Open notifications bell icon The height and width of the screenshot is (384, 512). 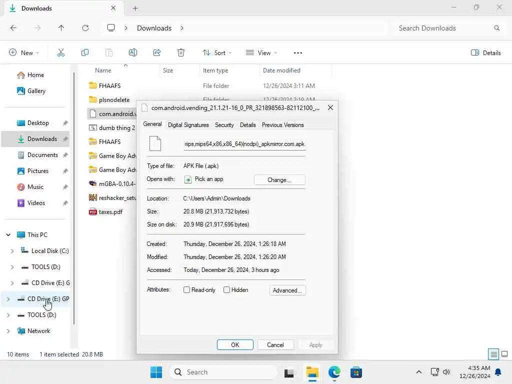498,372
